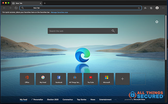
Task: Select the New Tab browser tab
Action: point(27,3)
